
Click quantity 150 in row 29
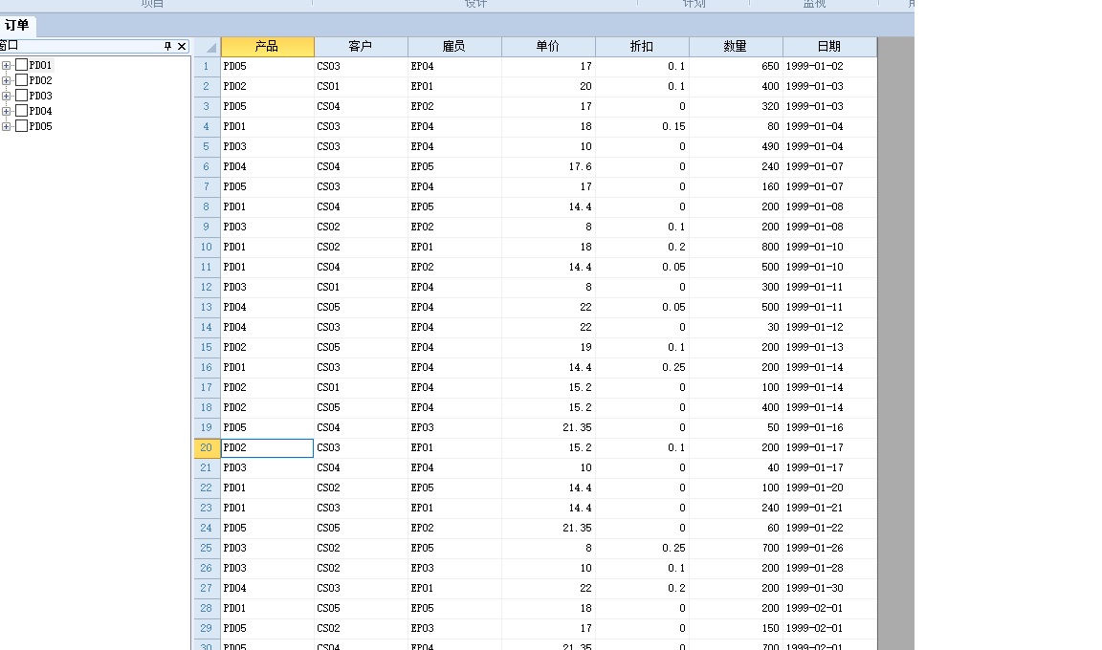tap(736, 628)
